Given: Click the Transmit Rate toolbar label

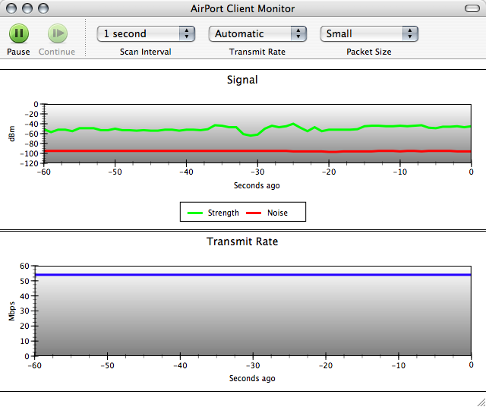Looking at the screenshot, I should [257, 52].
